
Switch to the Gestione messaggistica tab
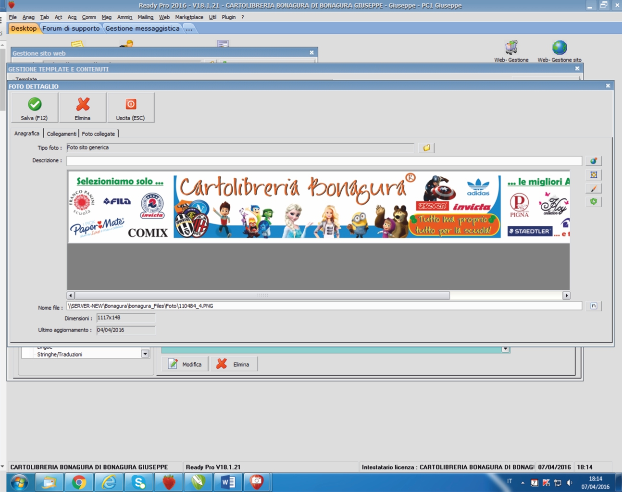tap(142, 28)
